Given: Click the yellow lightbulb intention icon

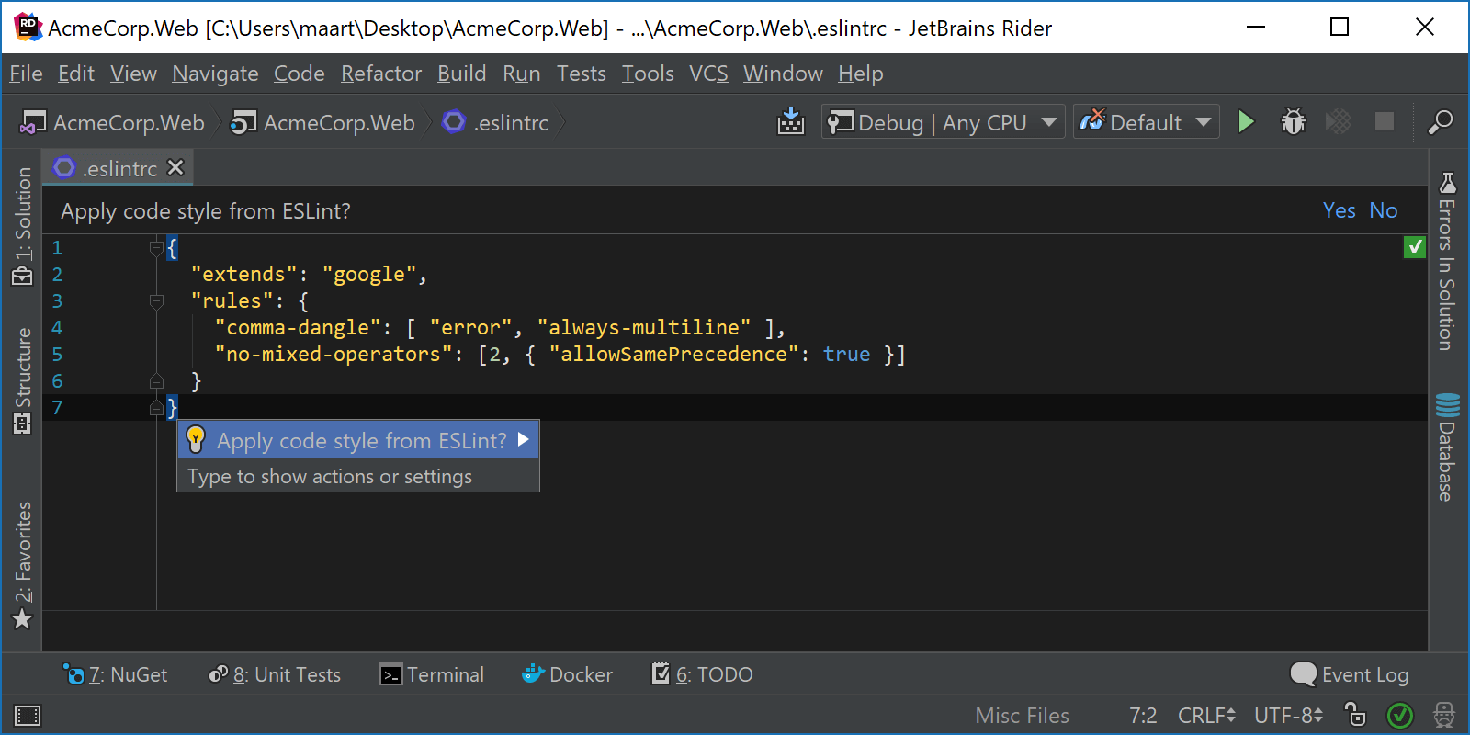Looking at the screenshot, I should [196, 440].
